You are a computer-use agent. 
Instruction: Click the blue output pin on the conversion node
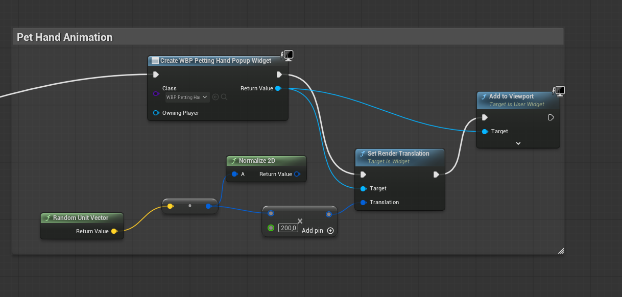(x=208, y=206)
